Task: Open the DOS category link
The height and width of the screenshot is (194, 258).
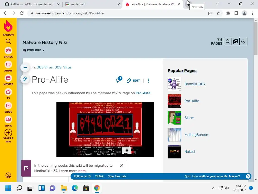Action: pyautogui.click(x=58, y=67)
